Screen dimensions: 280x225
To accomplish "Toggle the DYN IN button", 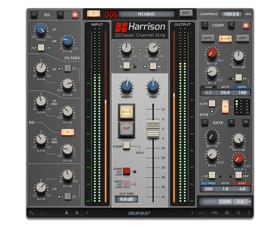I will 225,106.
